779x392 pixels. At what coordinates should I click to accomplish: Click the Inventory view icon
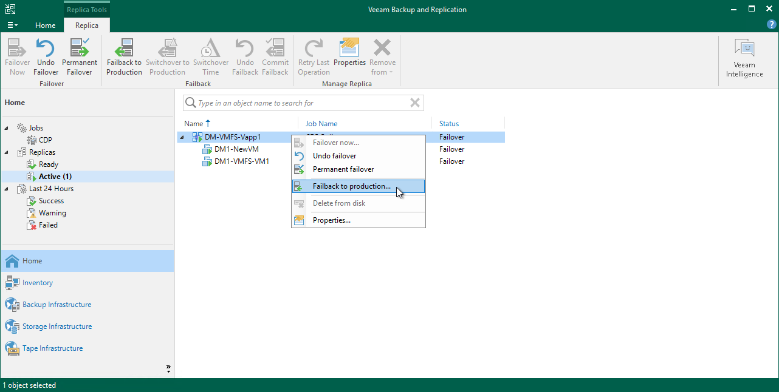coord(12,283)
